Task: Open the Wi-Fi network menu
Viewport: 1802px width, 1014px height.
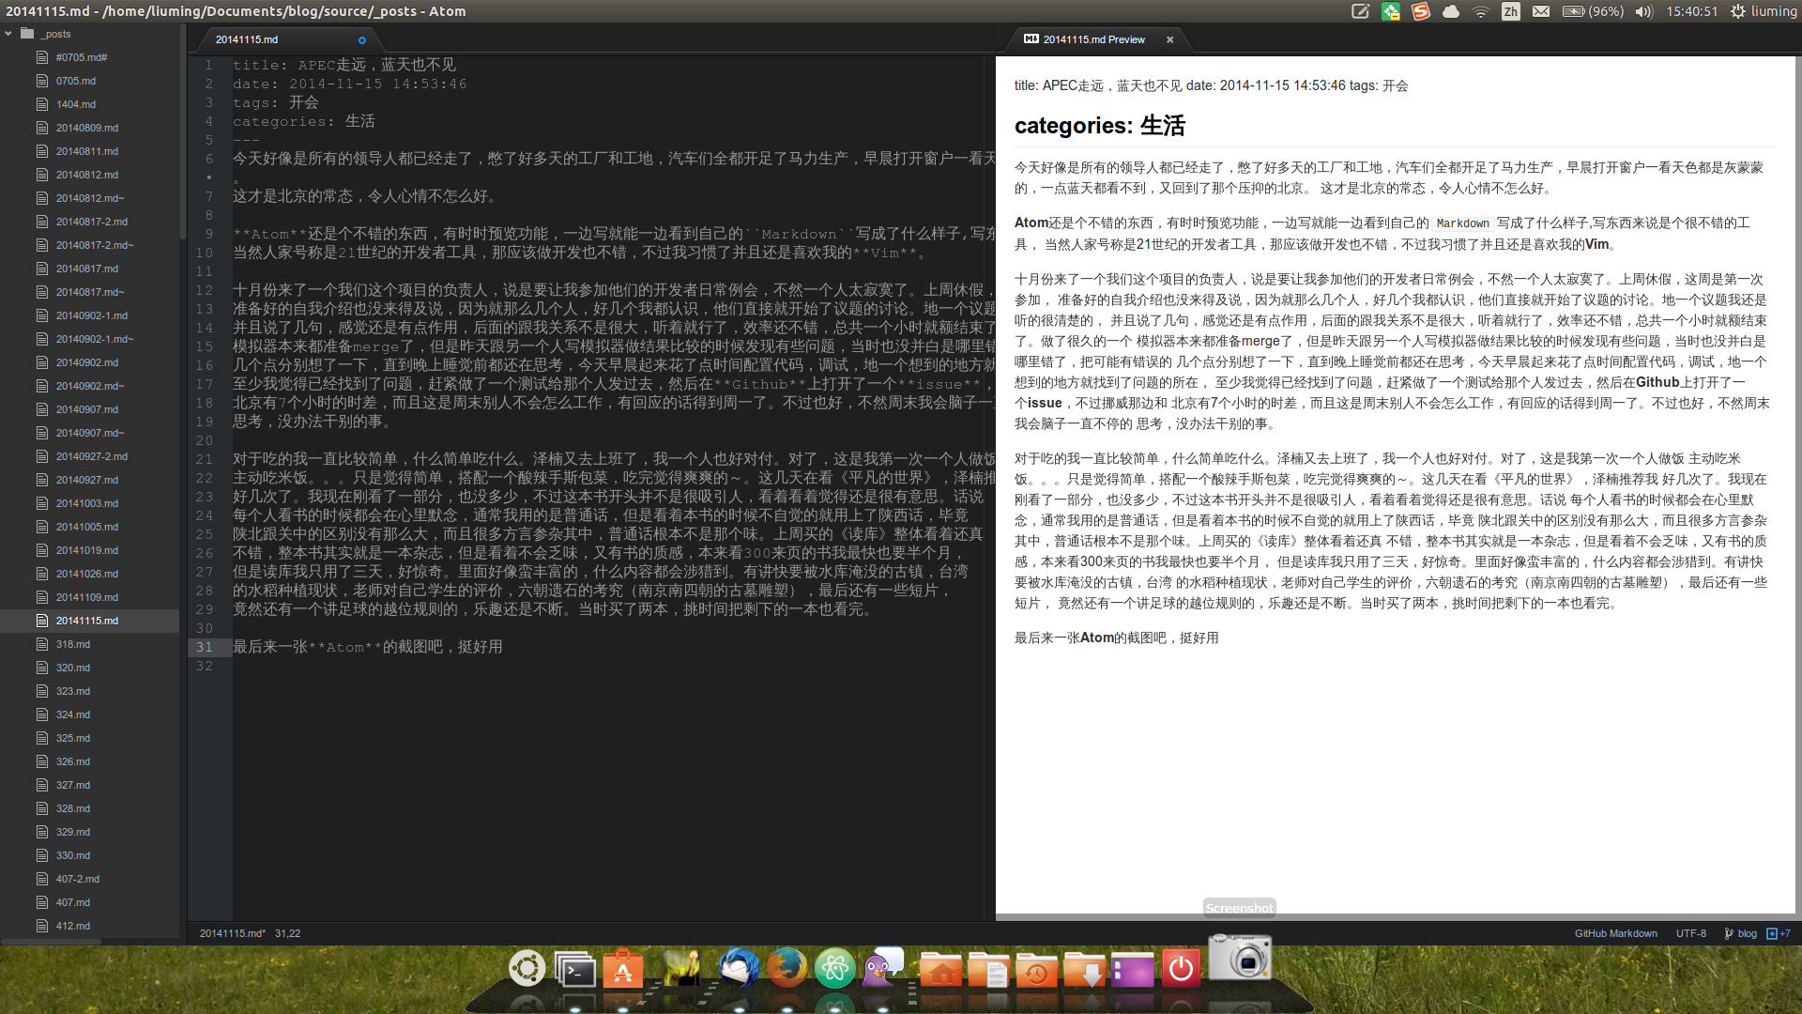Action: pyautogui.click(x=1481, y=11)
